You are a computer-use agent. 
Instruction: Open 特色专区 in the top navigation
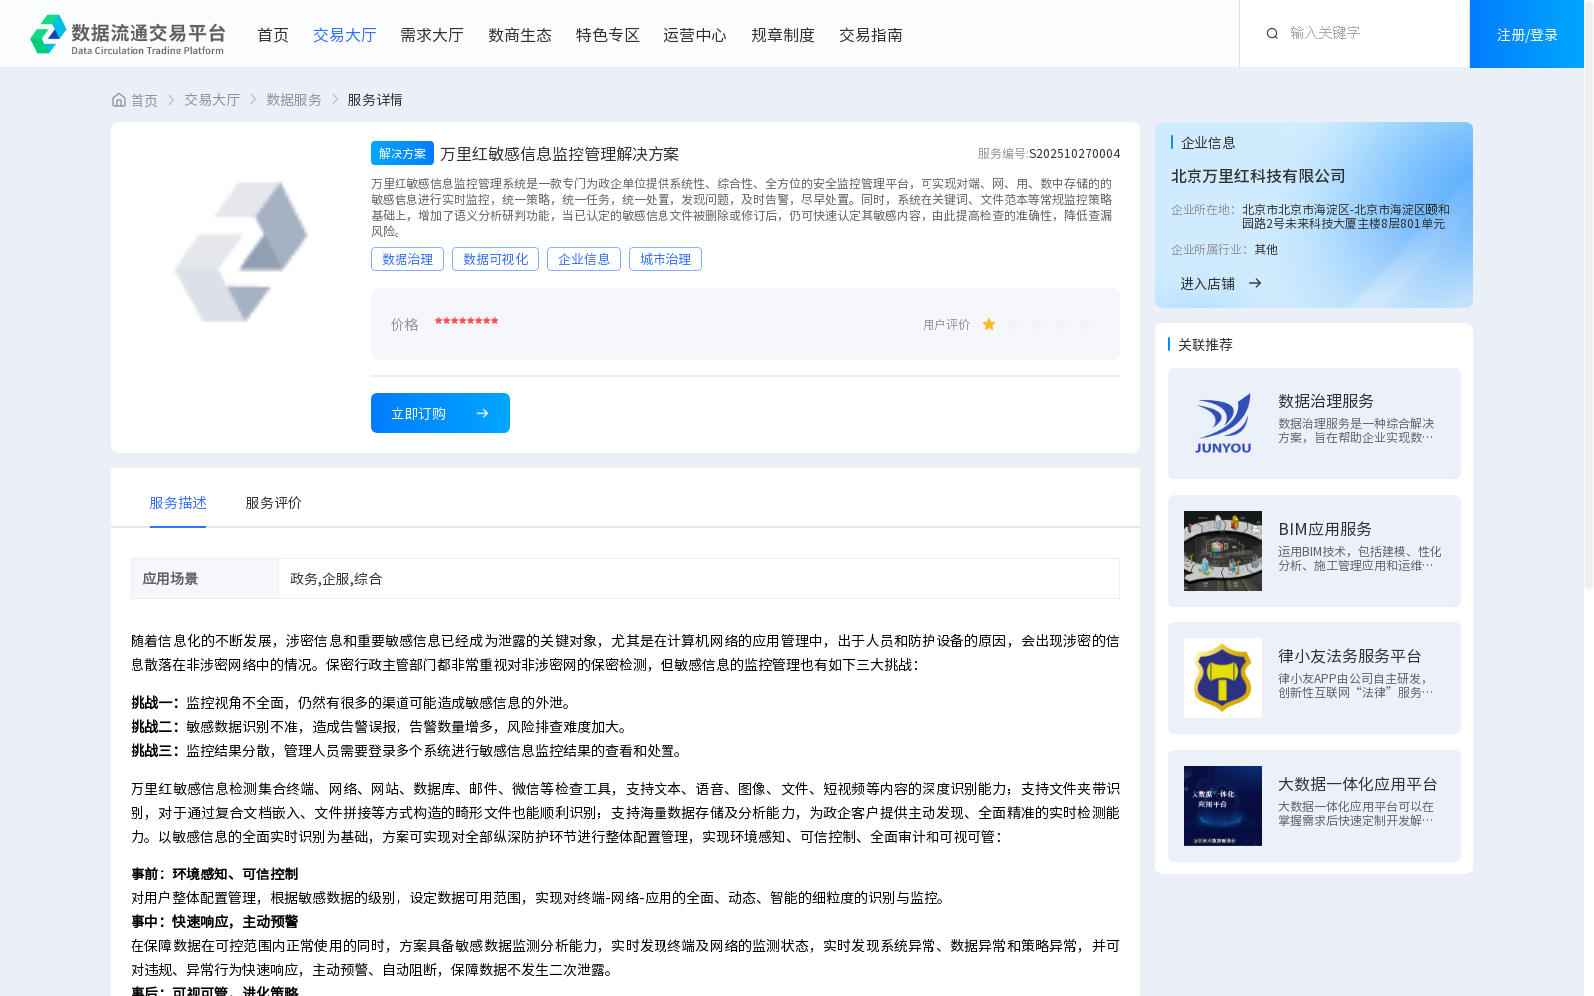608,35
